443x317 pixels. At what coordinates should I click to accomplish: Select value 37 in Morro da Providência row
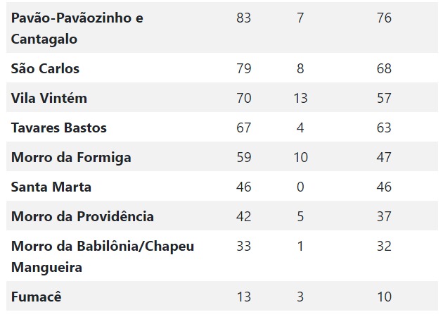coord(384,216)
